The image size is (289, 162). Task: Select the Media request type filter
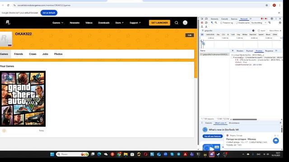pos(245,35)
